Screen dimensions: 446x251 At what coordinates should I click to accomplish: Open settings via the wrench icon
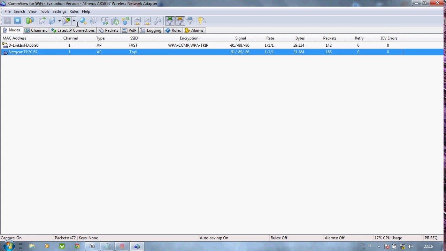click(157, 21)
